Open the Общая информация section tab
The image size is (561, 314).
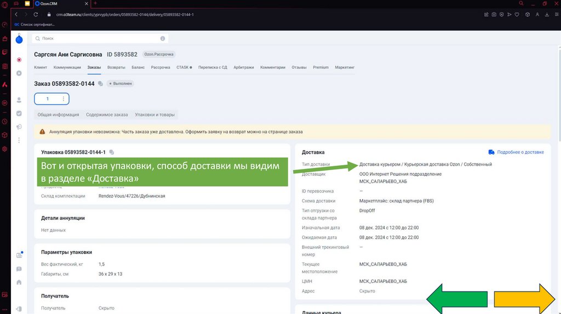click(x=58, y=115)
